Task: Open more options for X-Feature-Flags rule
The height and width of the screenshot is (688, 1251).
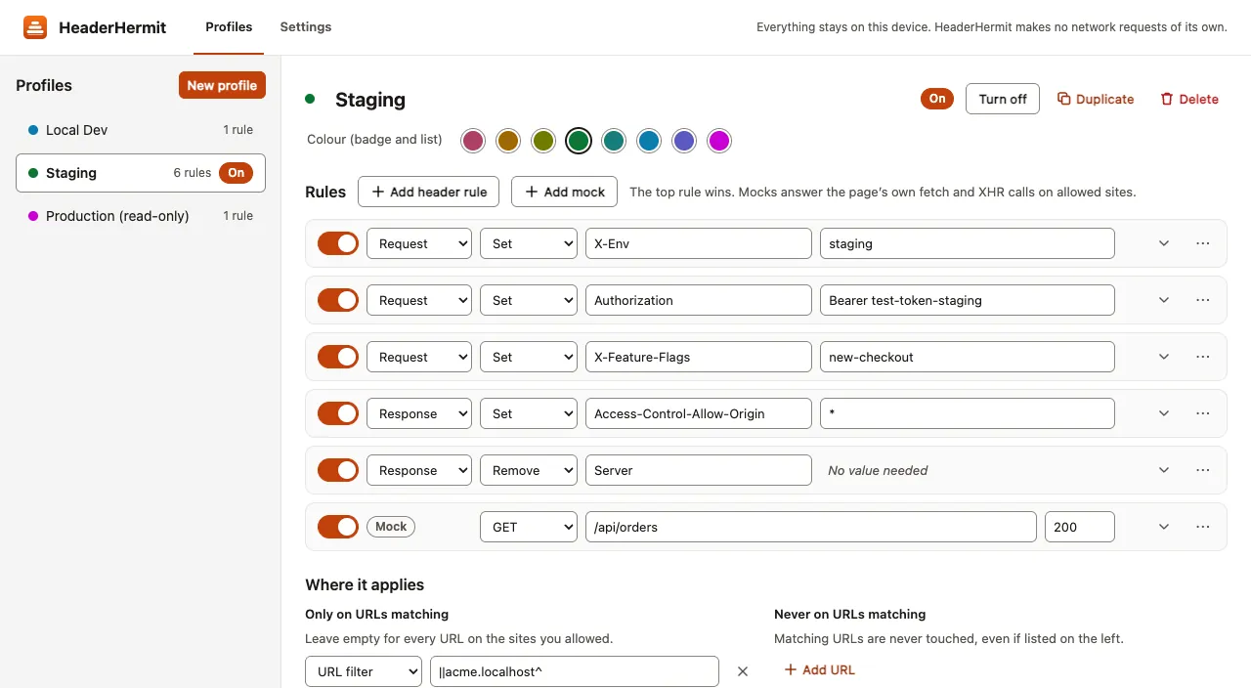Action: click(1202, 357)
